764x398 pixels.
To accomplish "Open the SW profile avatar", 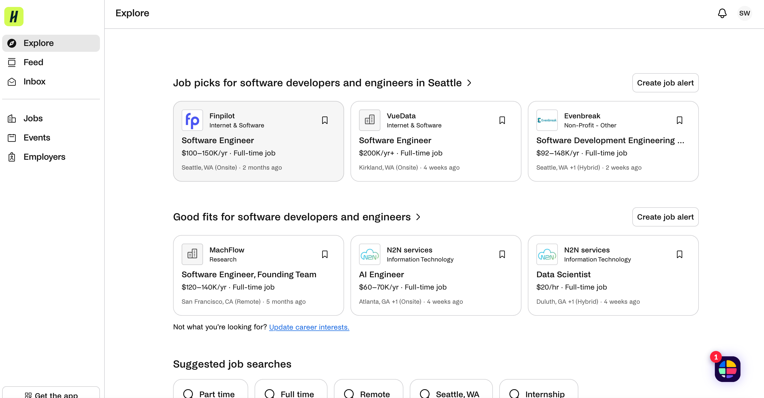I will click(744, 13).
